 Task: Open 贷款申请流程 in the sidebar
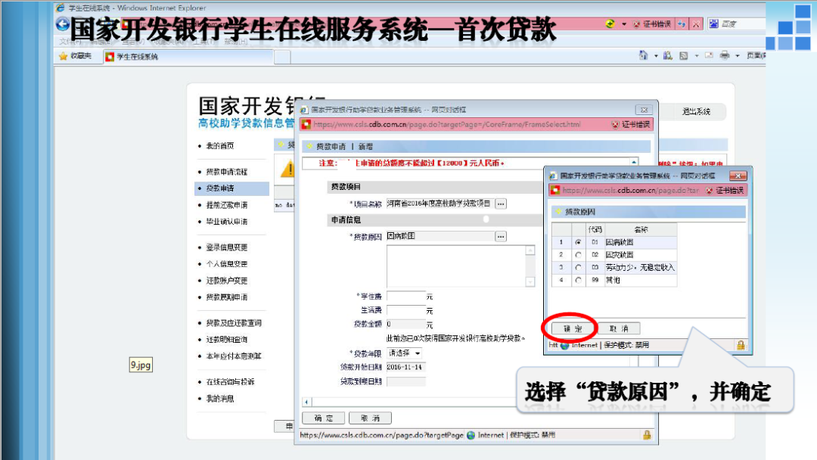point(227,172)
